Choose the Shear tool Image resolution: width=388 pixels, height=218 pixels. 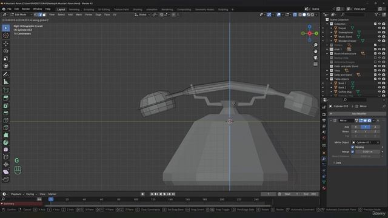[5, 172]
